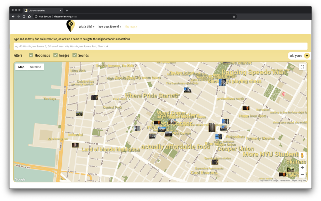Go to "the map" navigation link

point(131,27)
